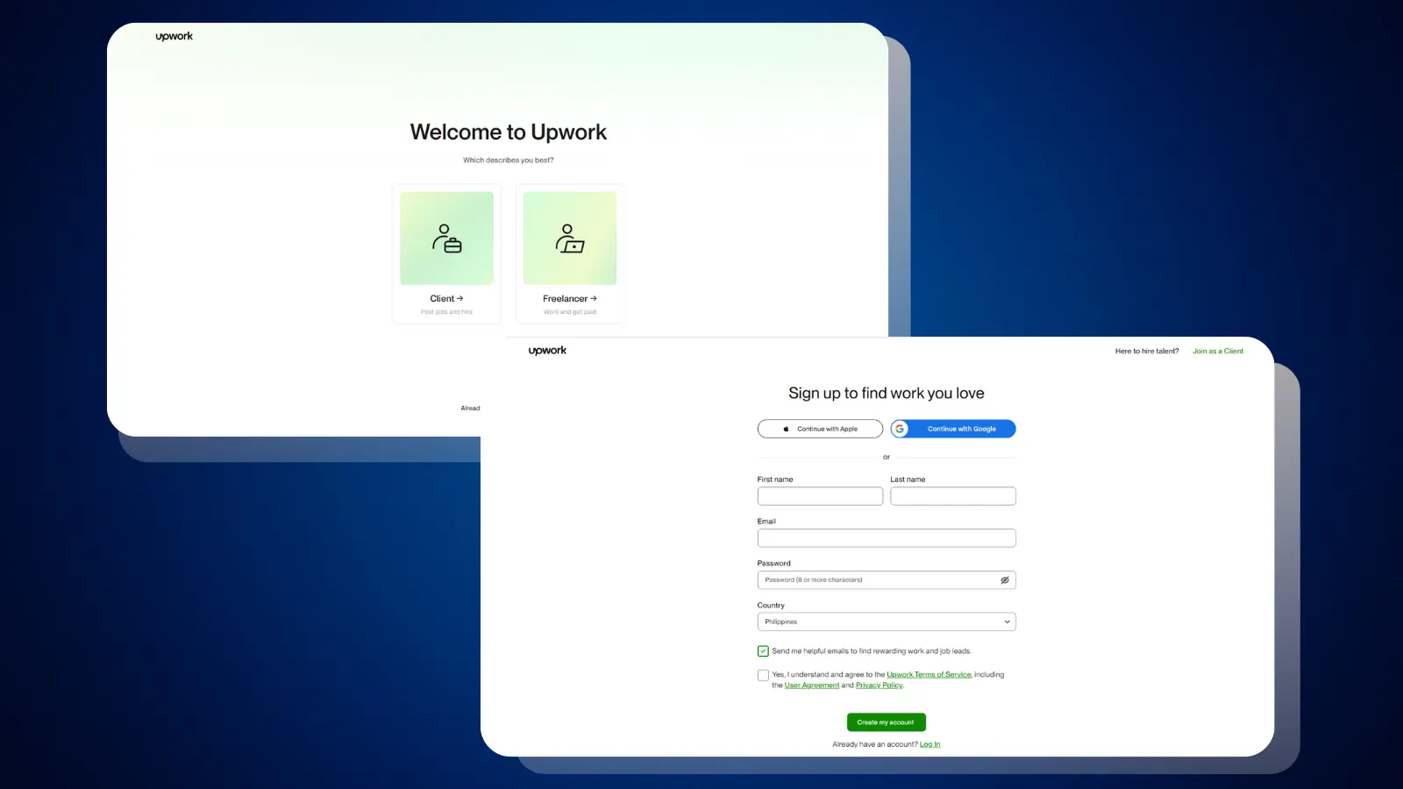Open the Country dropdown showing Philippines
Screen dimensions: 1403x789
[x=887, y=622]
